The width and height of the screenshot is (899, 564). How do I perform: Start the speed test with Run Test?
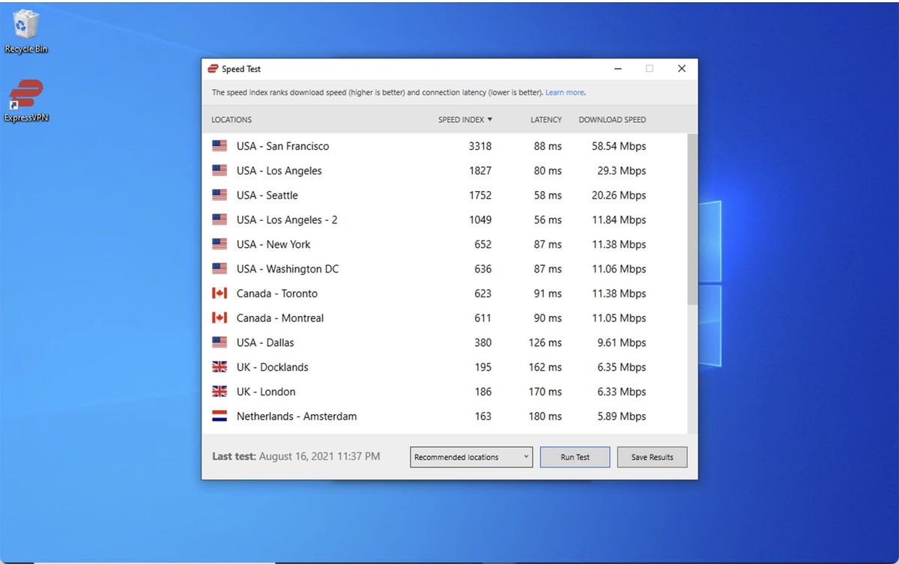pyautogui.click(x=575, y=457)
